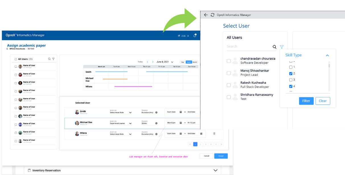Check skill type 3 checkbox
345x175 pixels.
click(x=291, y=80)
